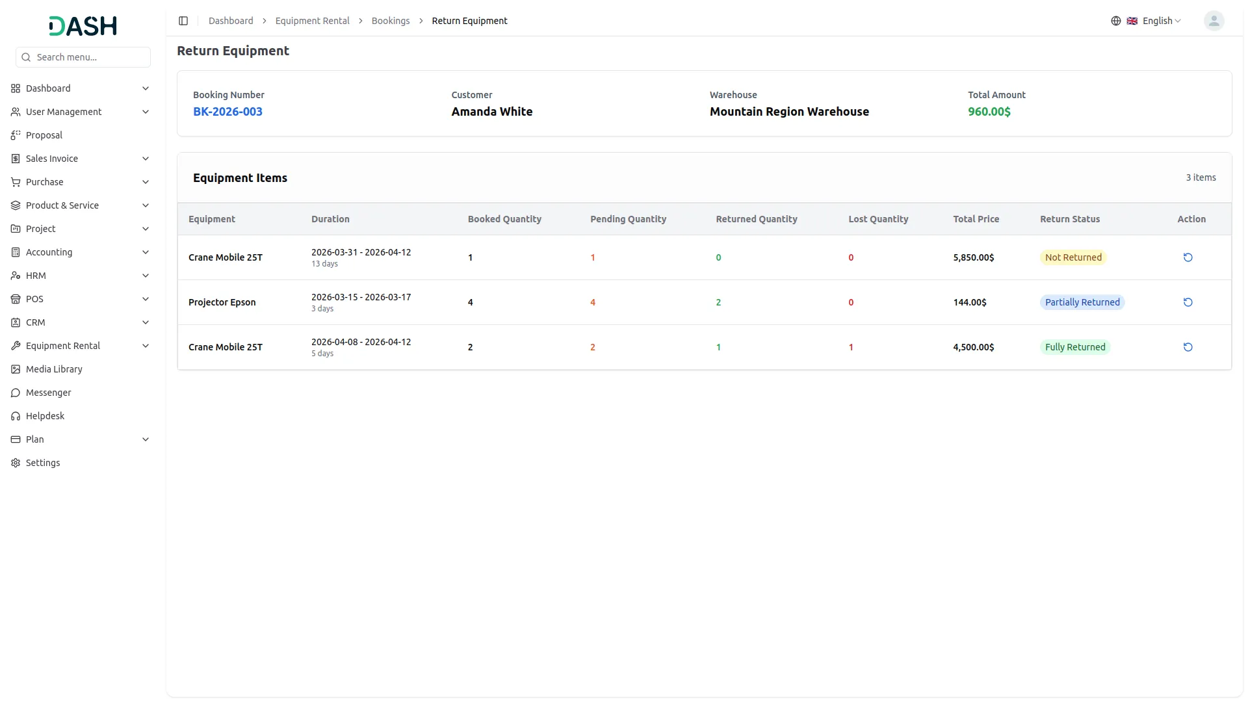Focus the Search menu input field

90,57
